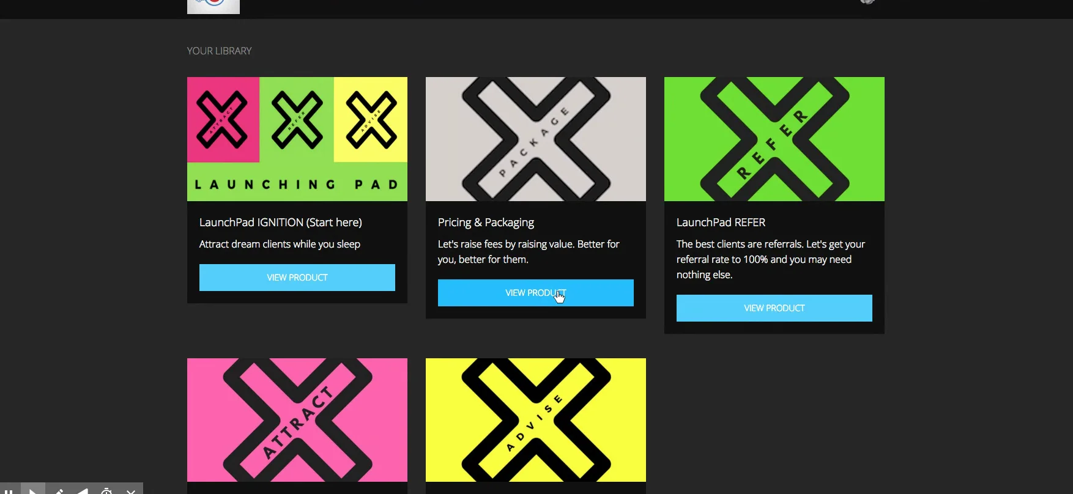Select the green REFER cover image
This screenshot has width=1073, height=494.
[x=774, y=139]
